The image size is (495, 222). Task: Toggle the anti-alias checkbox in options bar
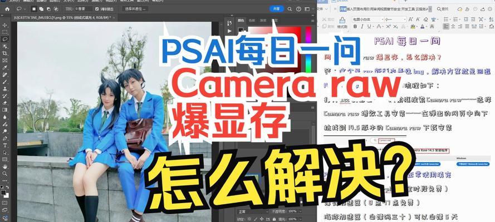98,9
